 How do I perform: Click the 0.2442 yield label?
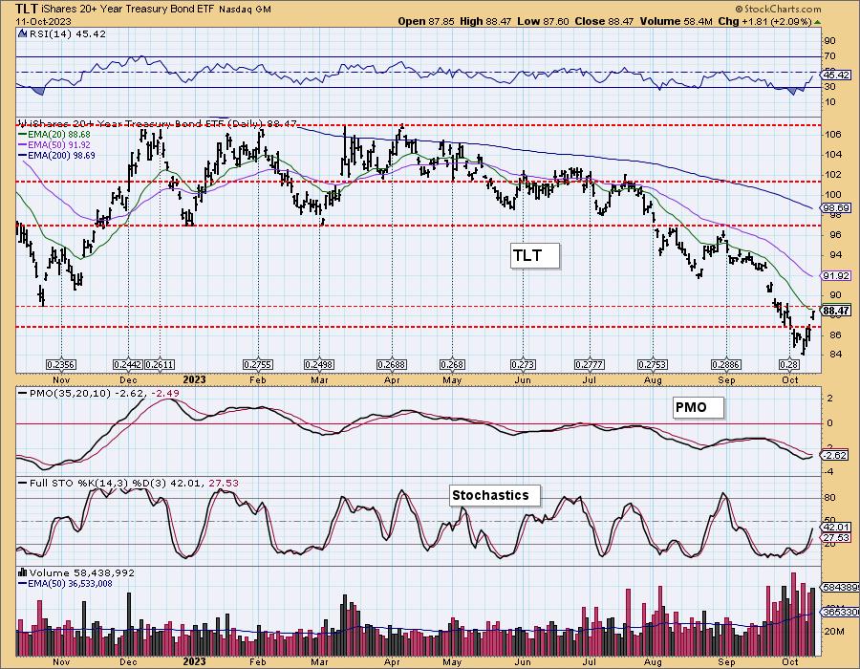[128, 365]
